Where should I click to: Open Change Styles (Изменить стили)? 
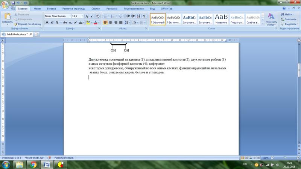tap(271, 19)
